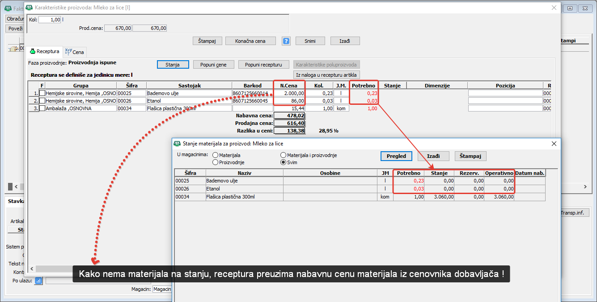
Task: Select row number 3 header button
Action: tap(34, 108)
